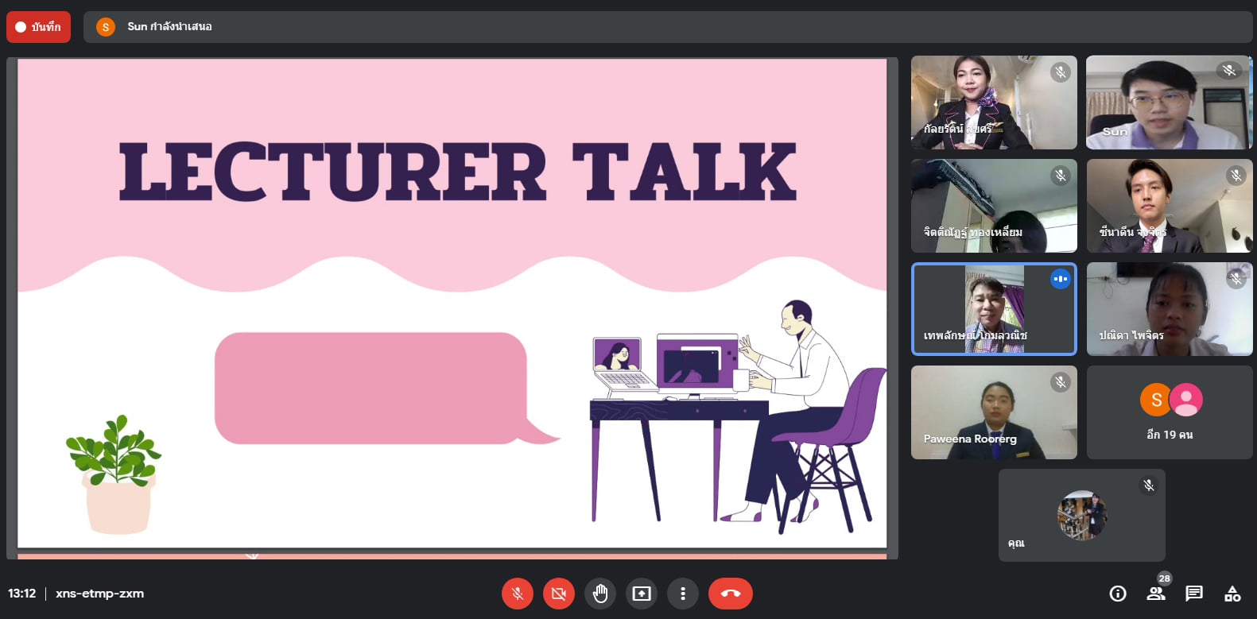This screenshot has width=1257, height=619.
Task: Raise your hand
Action: tap(600, 594)
